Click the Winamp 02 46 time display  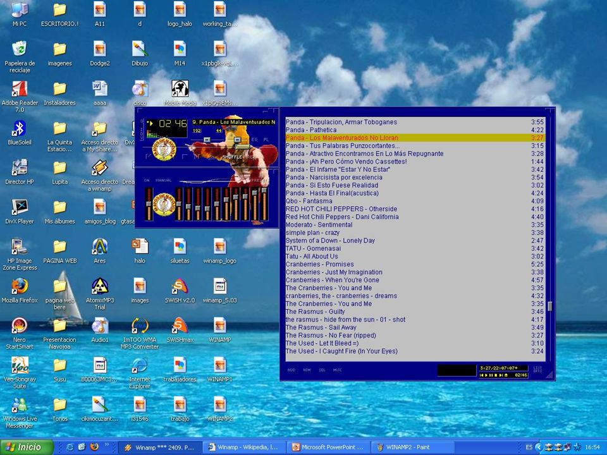tap(173, 123)
